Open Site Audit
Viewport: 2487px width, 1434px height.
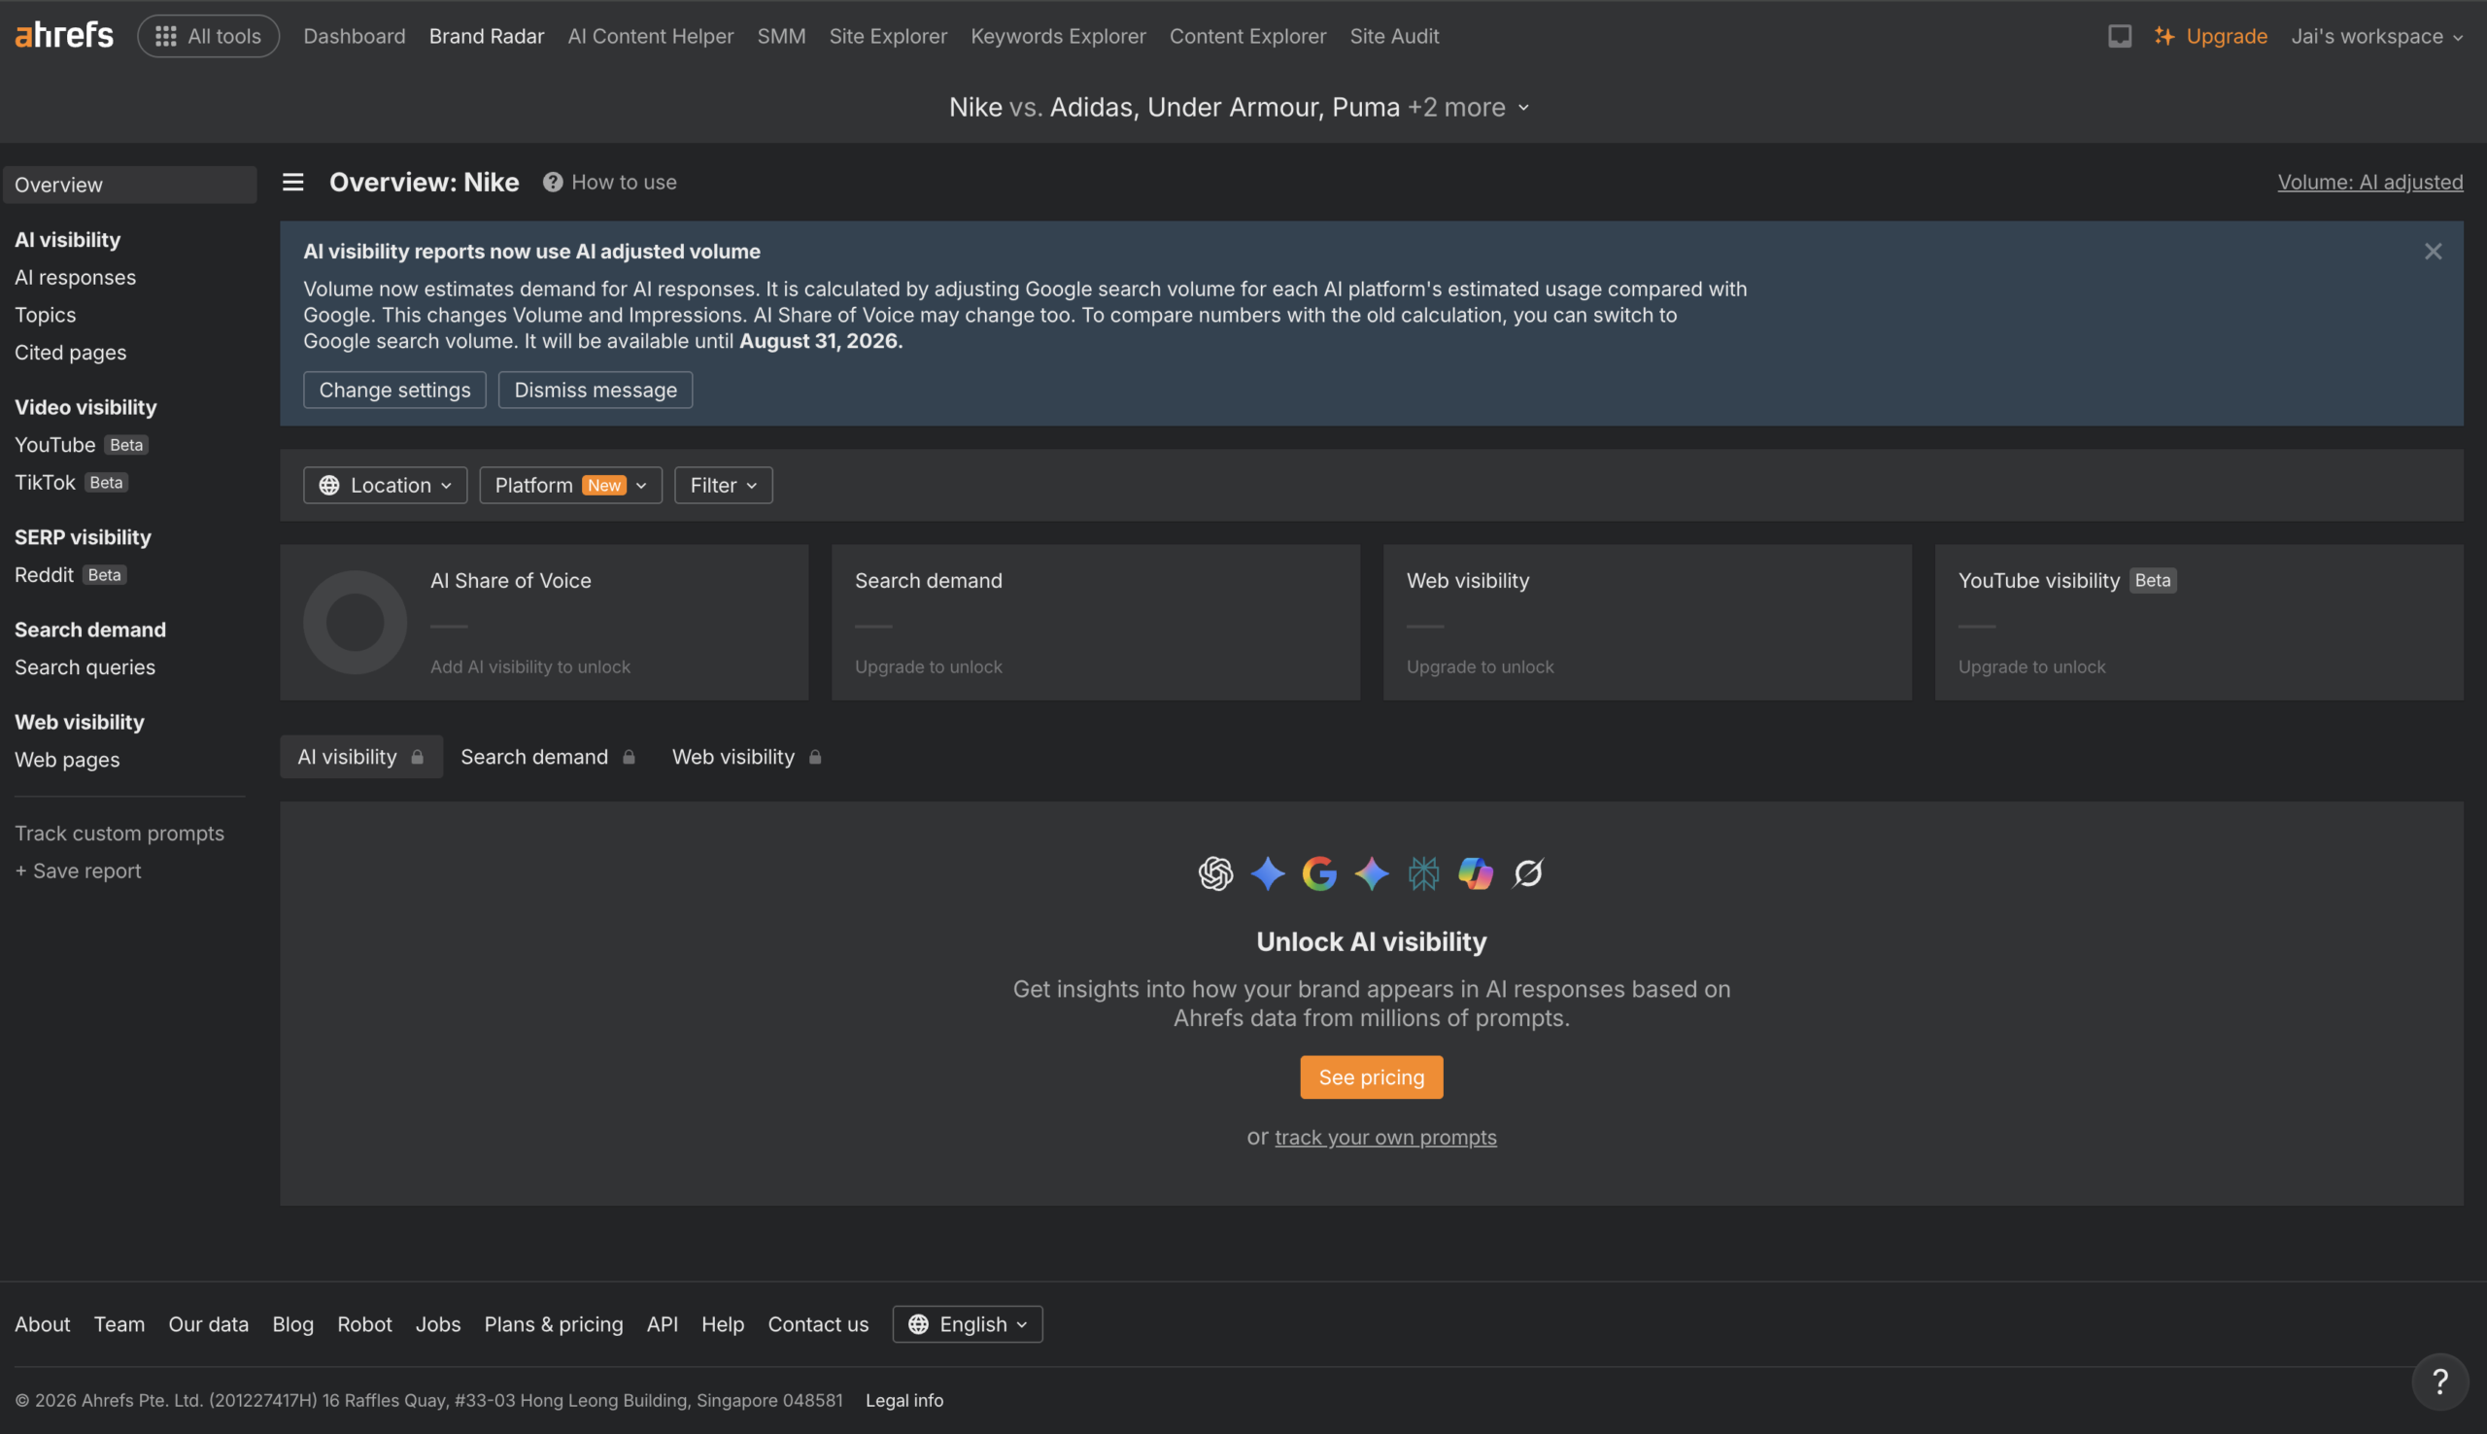1394,37
